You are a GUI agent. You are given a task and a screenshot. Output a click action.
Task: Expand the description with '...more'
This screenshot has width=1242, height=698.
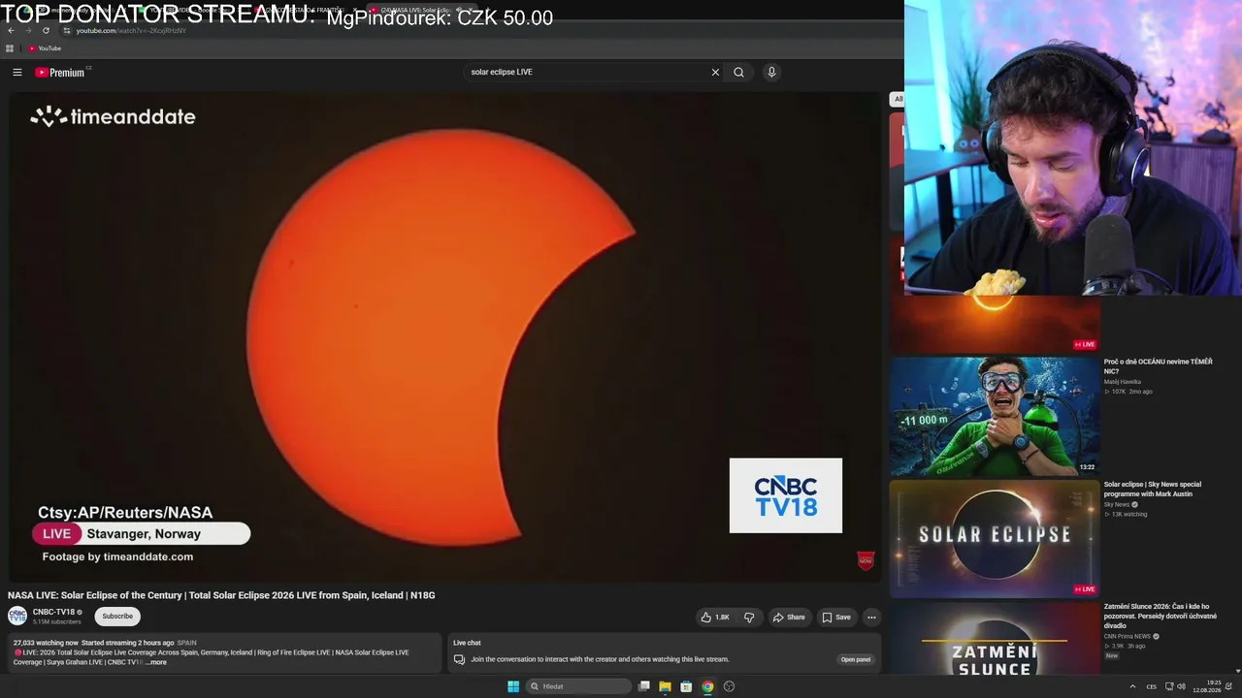155,662
